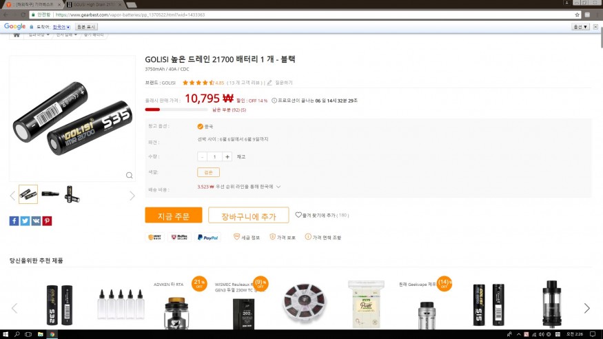Image resolution: width=603 pixels, height=339 pixels.
Task: Switch to the first browser tab
Action: pos(32,5)
